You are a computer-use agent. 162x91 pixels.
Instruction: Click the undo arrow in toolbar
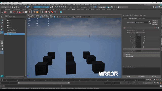(x=18, y=7)
